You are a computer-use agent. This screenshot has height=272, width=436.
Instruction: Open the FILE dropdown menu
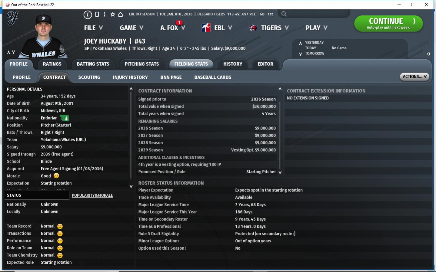pos(93,28)
